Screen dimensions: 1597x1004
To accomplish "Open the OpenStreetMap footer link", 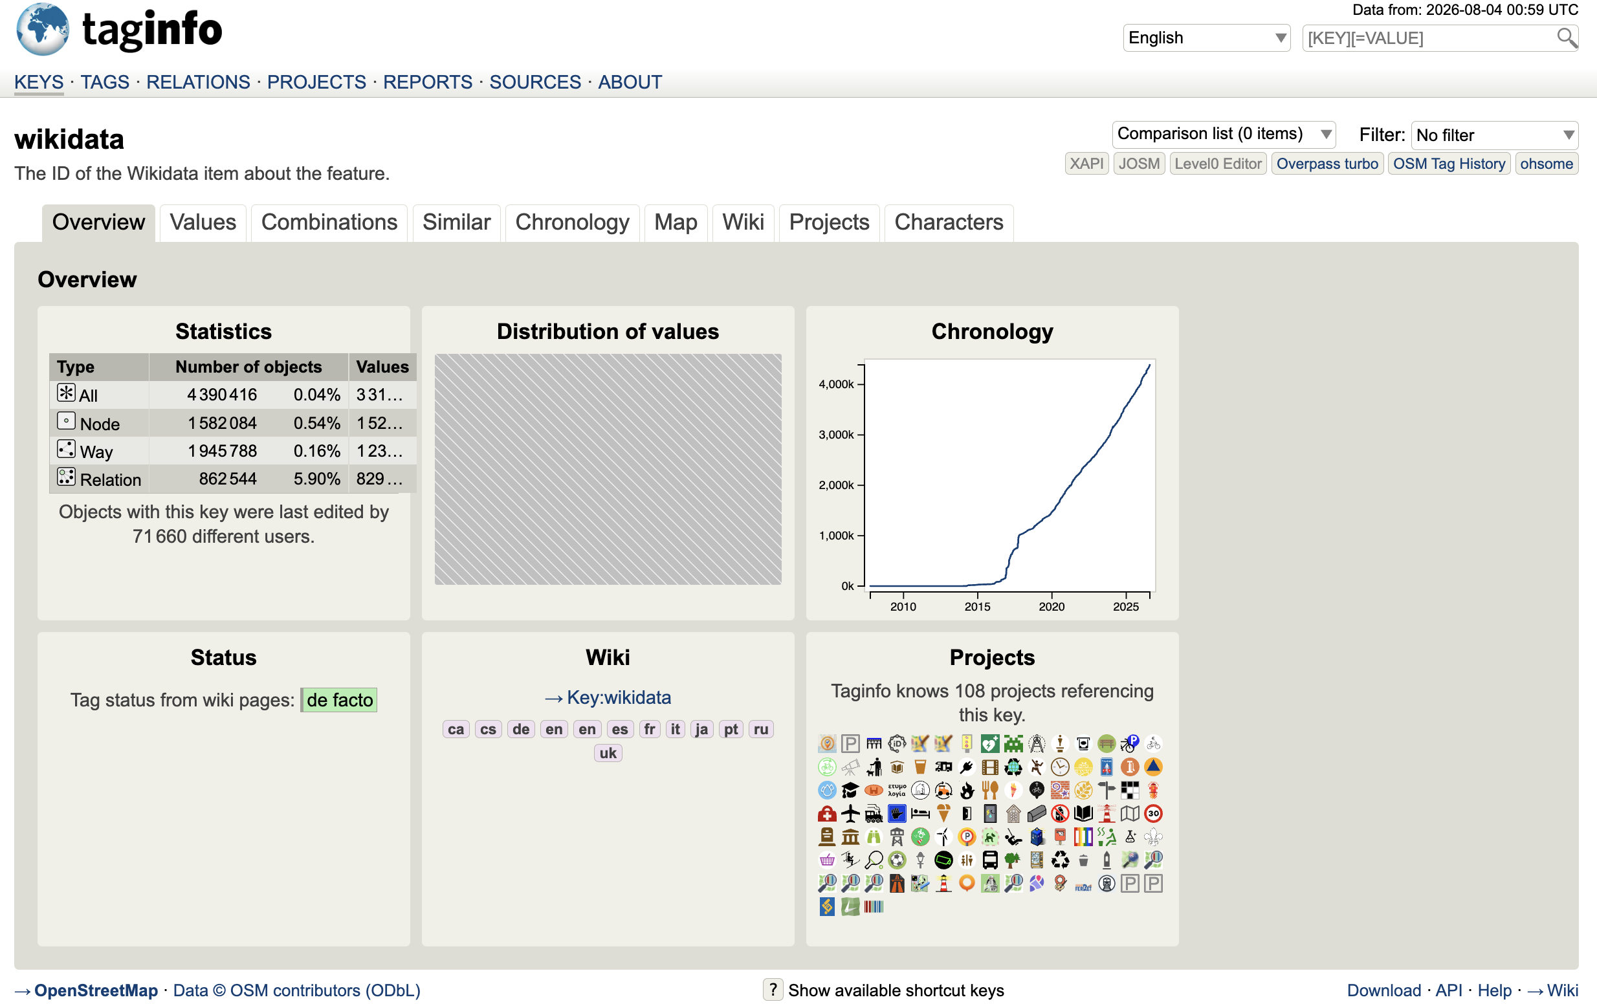I will pyautogui.click(x=86, y=990).
